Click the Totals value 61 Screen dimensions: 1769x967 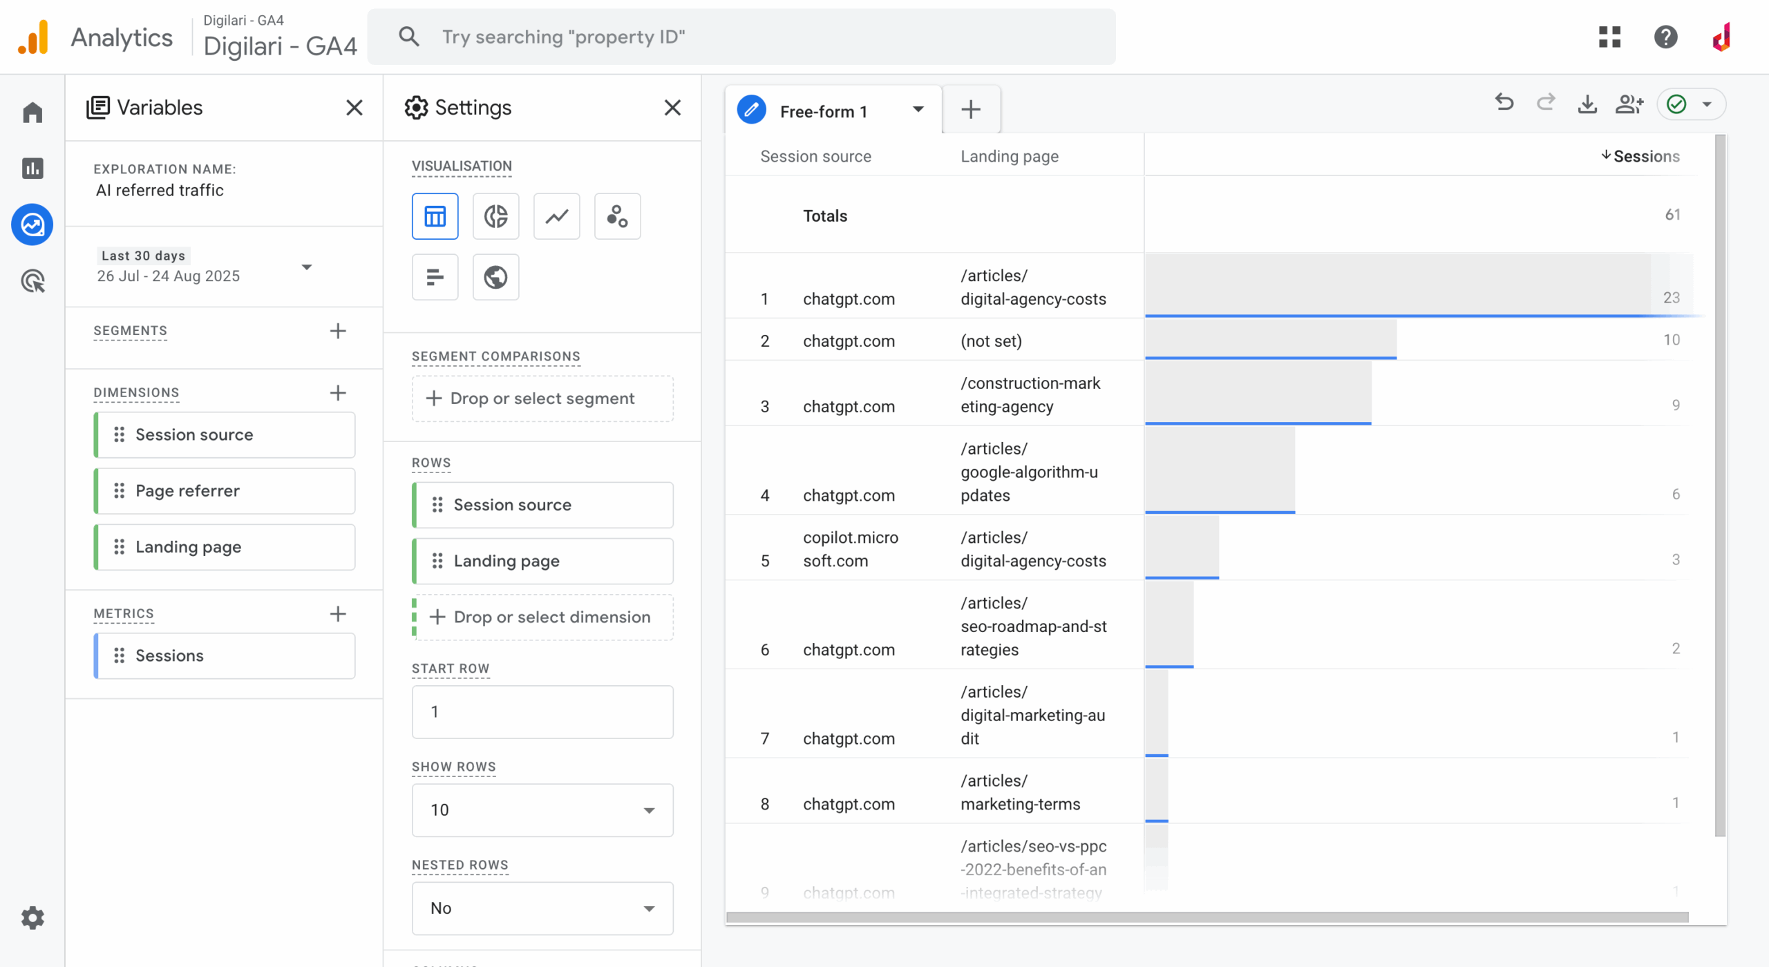(1672, 215)
